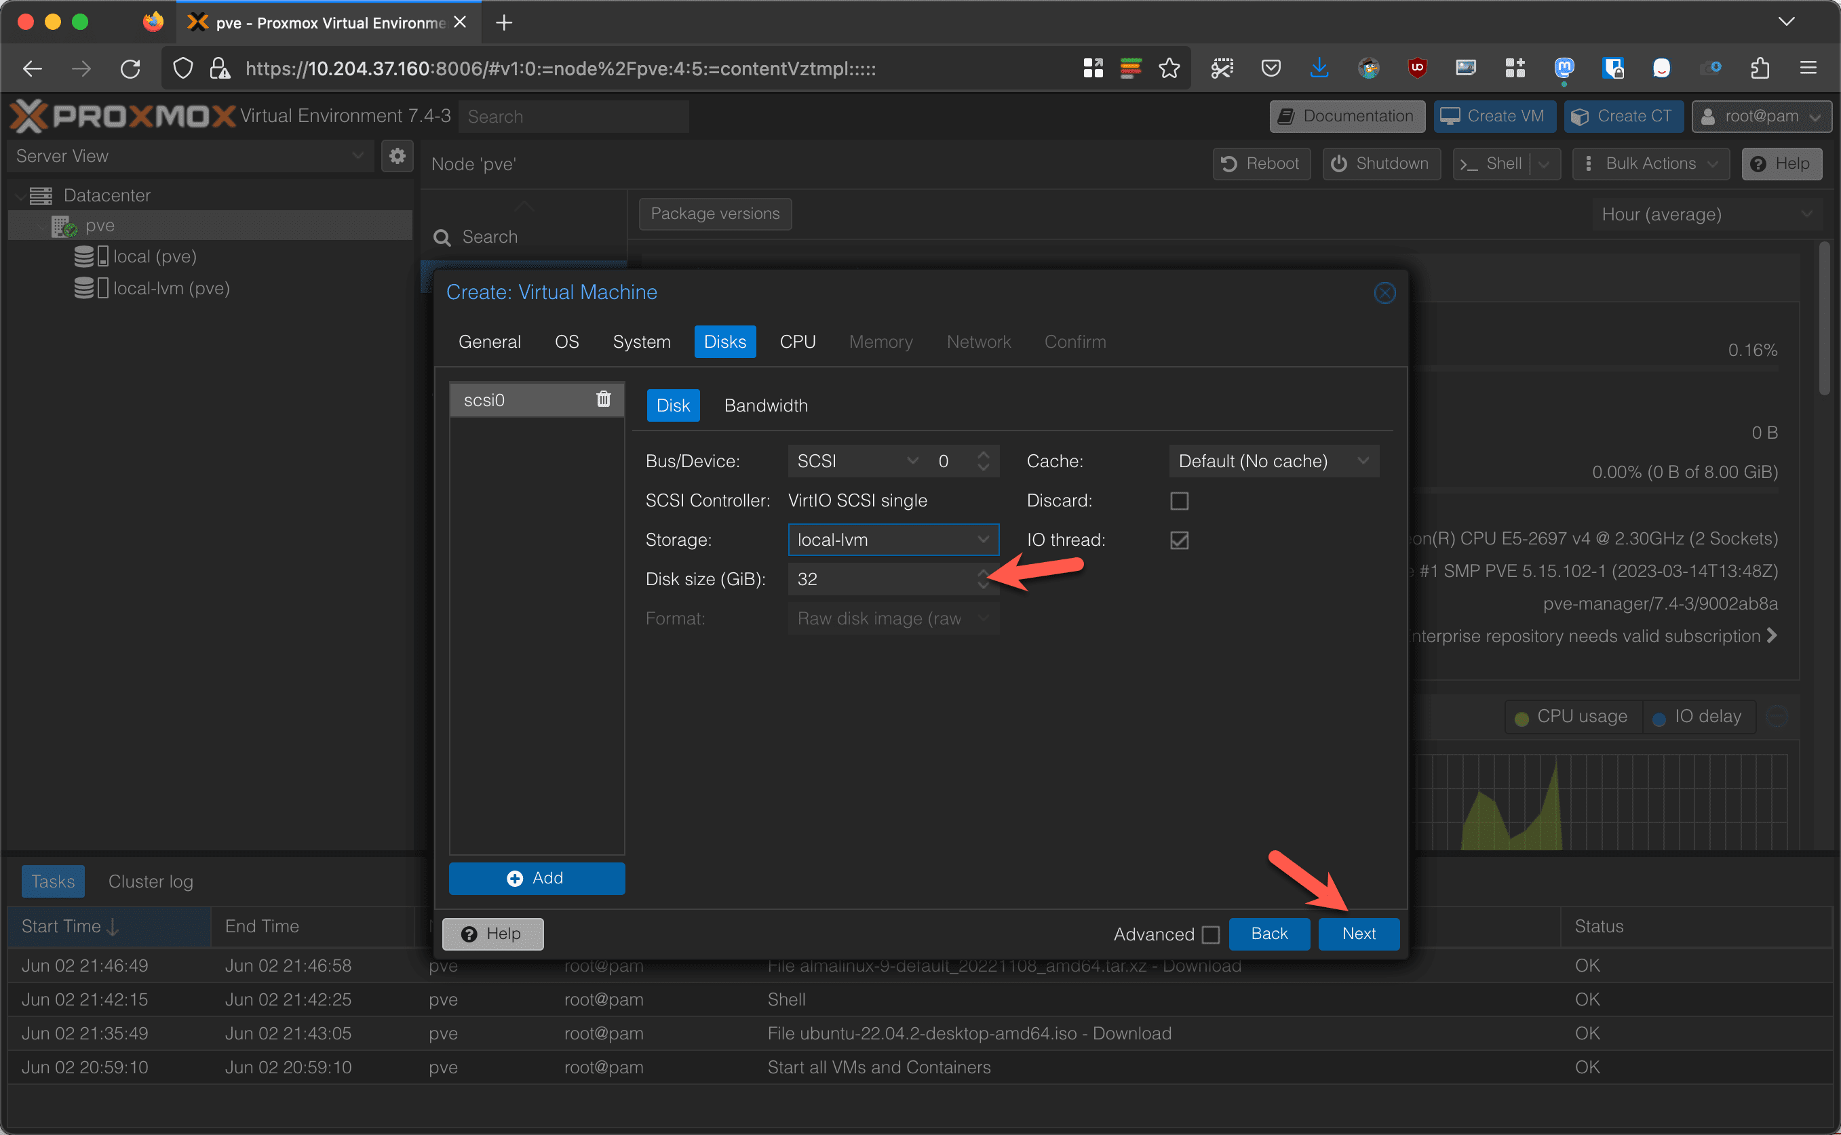Switch to the Cluster log tab
This screenshot has width=1841, height=1135.
150,881
